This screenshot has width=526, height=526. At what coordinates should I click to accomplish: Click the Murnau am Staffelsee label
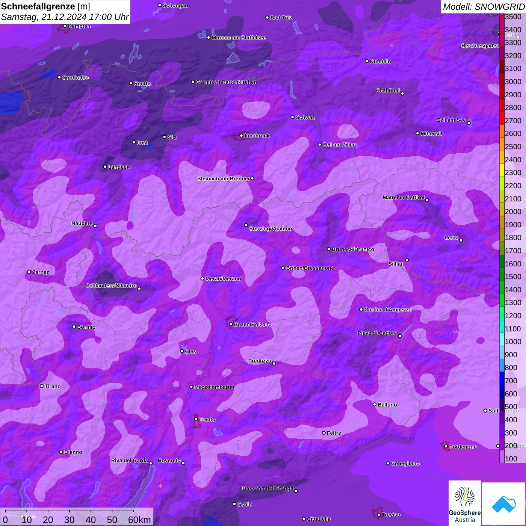[239, 38]
